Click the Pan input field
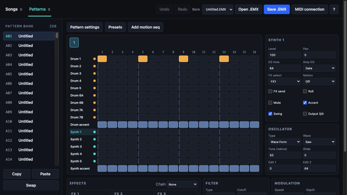Viewport: 347px width, 195px height. tap(319, 55)
